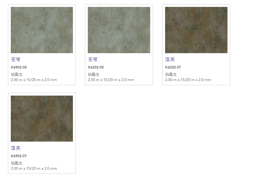Click 铂晶龙 label under K6202-05
This screenshot has width=276, height=183.
coord(94,75)
